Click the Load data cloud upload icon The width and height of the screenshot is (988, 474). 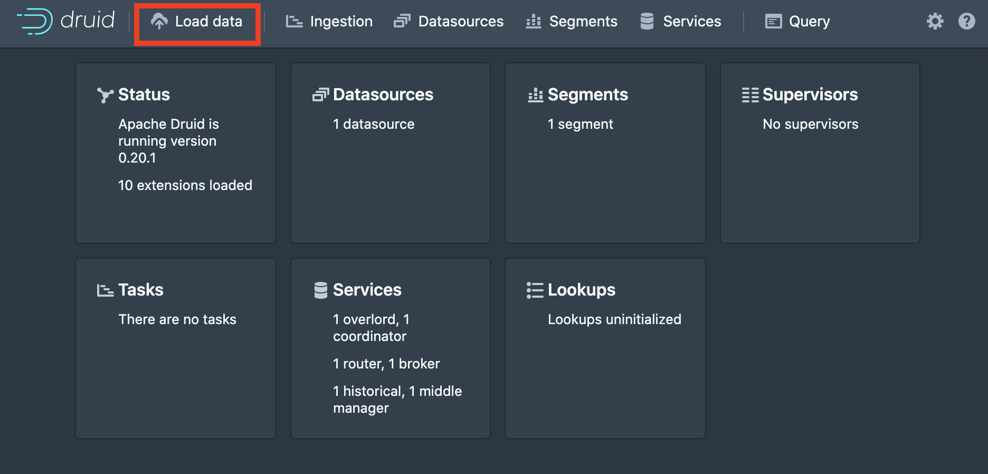coord(159,21)
